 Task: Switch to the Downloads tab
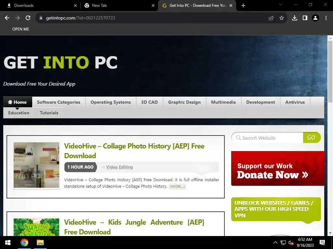(x=40, y=6)
